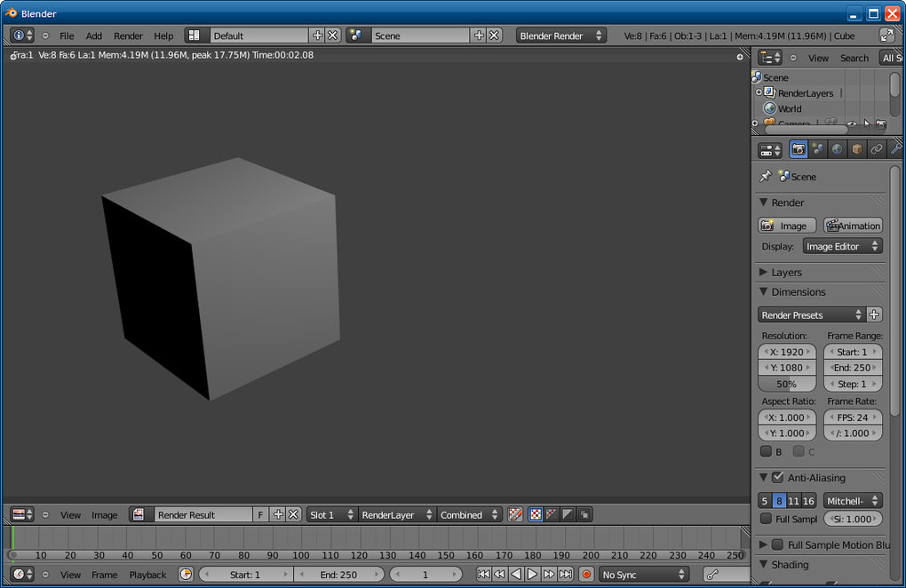Open the Render menu in top bar
The height and width of the screenshot is (588, 906).
pos(128,36)
